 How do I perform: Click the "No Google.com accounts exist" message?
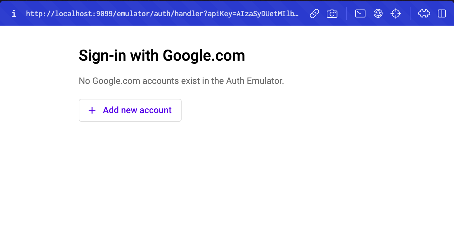181,81
